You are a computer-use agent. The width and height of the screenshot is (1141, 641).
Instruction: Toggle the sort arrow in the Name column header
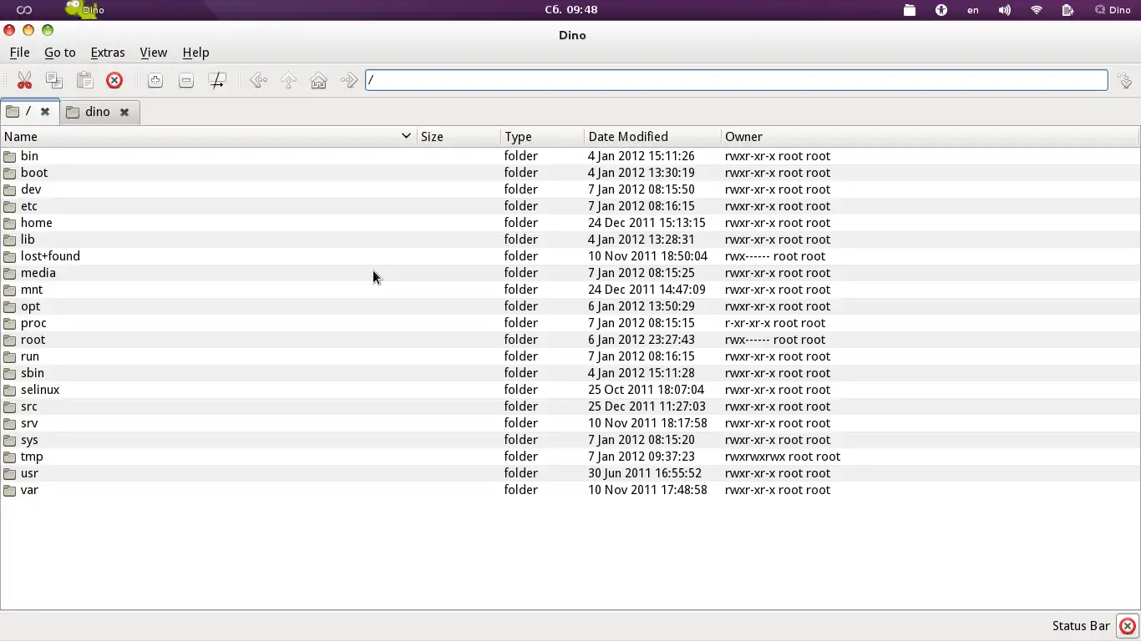tap(406, 136)
